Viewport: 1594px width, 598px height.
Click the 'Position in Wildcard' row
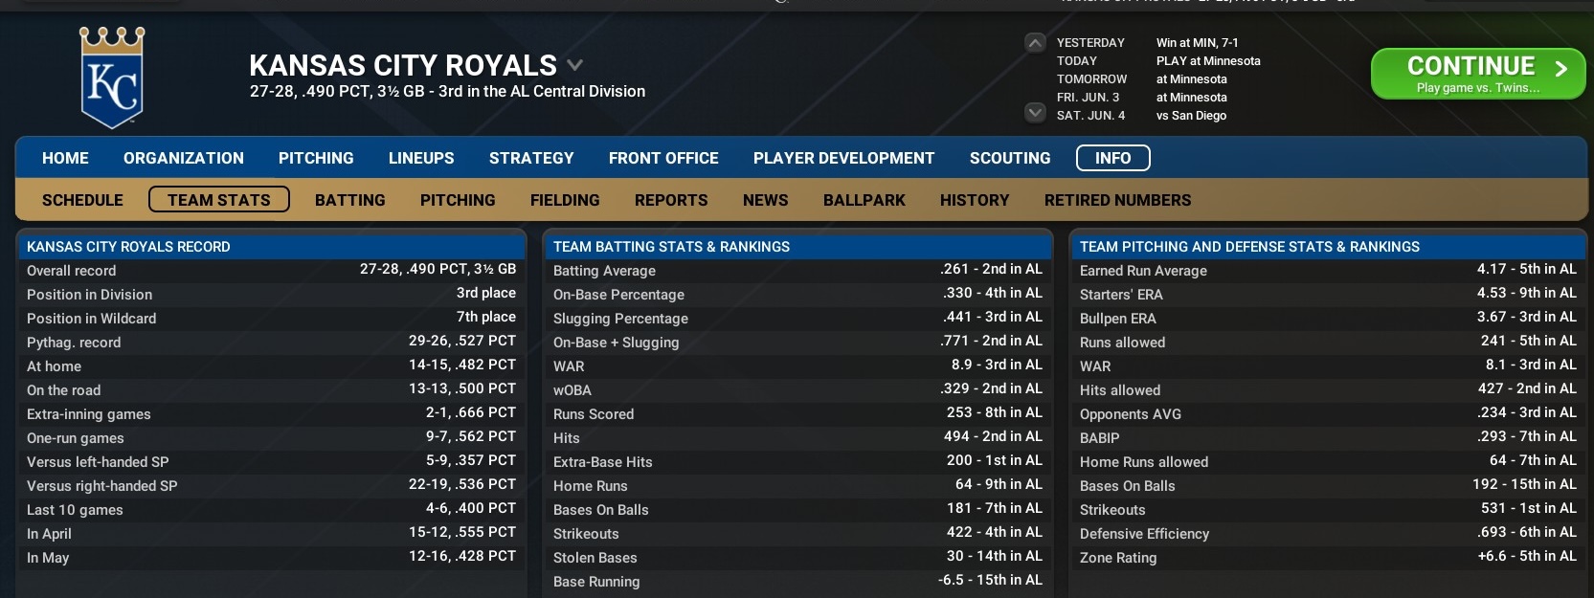[272, 318]
